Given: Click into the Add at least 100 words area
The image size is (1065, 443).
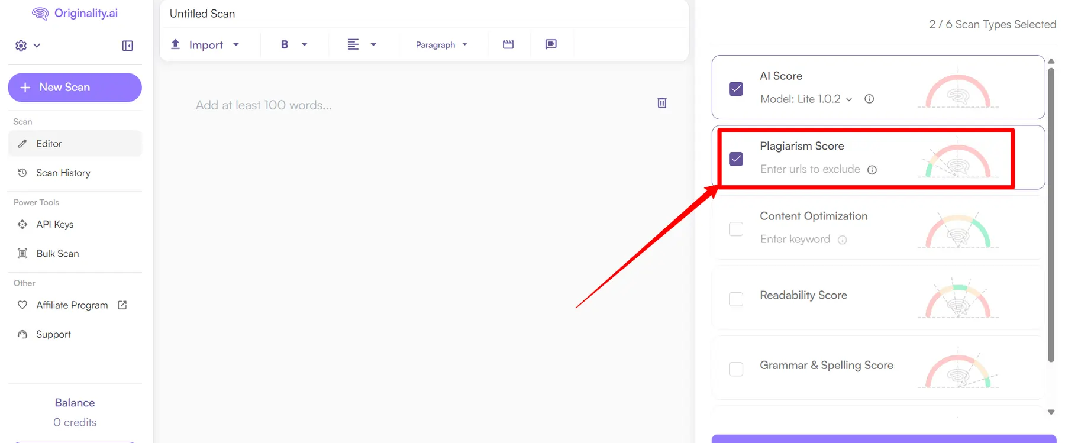Looking at the screenshot, I should tap(264, 105).
